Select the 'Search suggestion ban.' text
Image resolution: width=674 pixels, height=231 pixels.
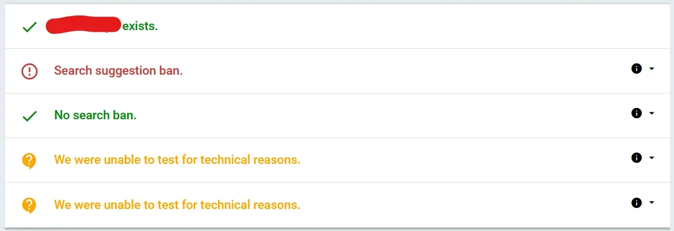point(119,70)
